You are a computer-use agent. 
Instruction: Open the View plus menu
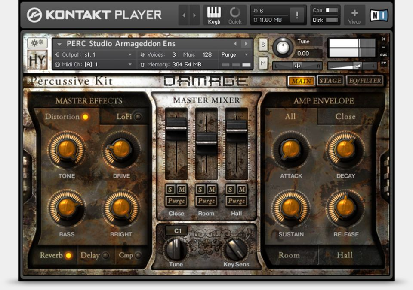tap(354, 15)
